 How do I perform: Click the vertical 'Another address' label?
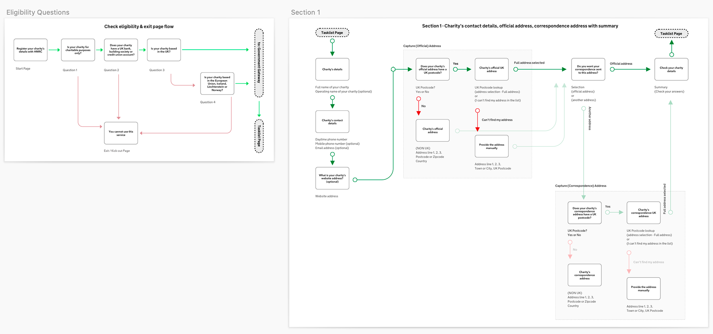[x=590, y=118]
